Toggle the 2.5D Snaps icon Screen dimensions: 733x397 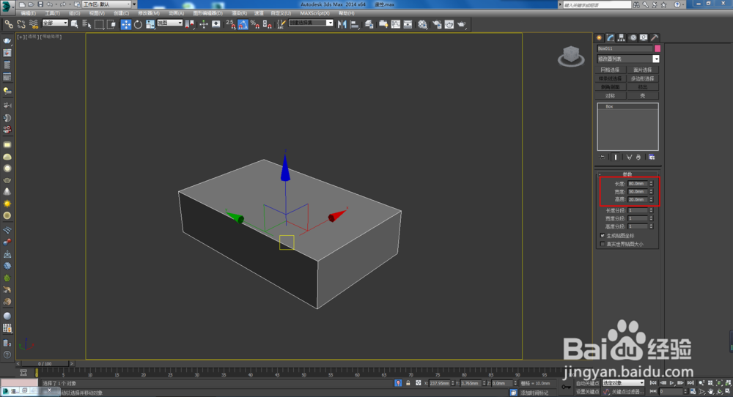point(231,24)
